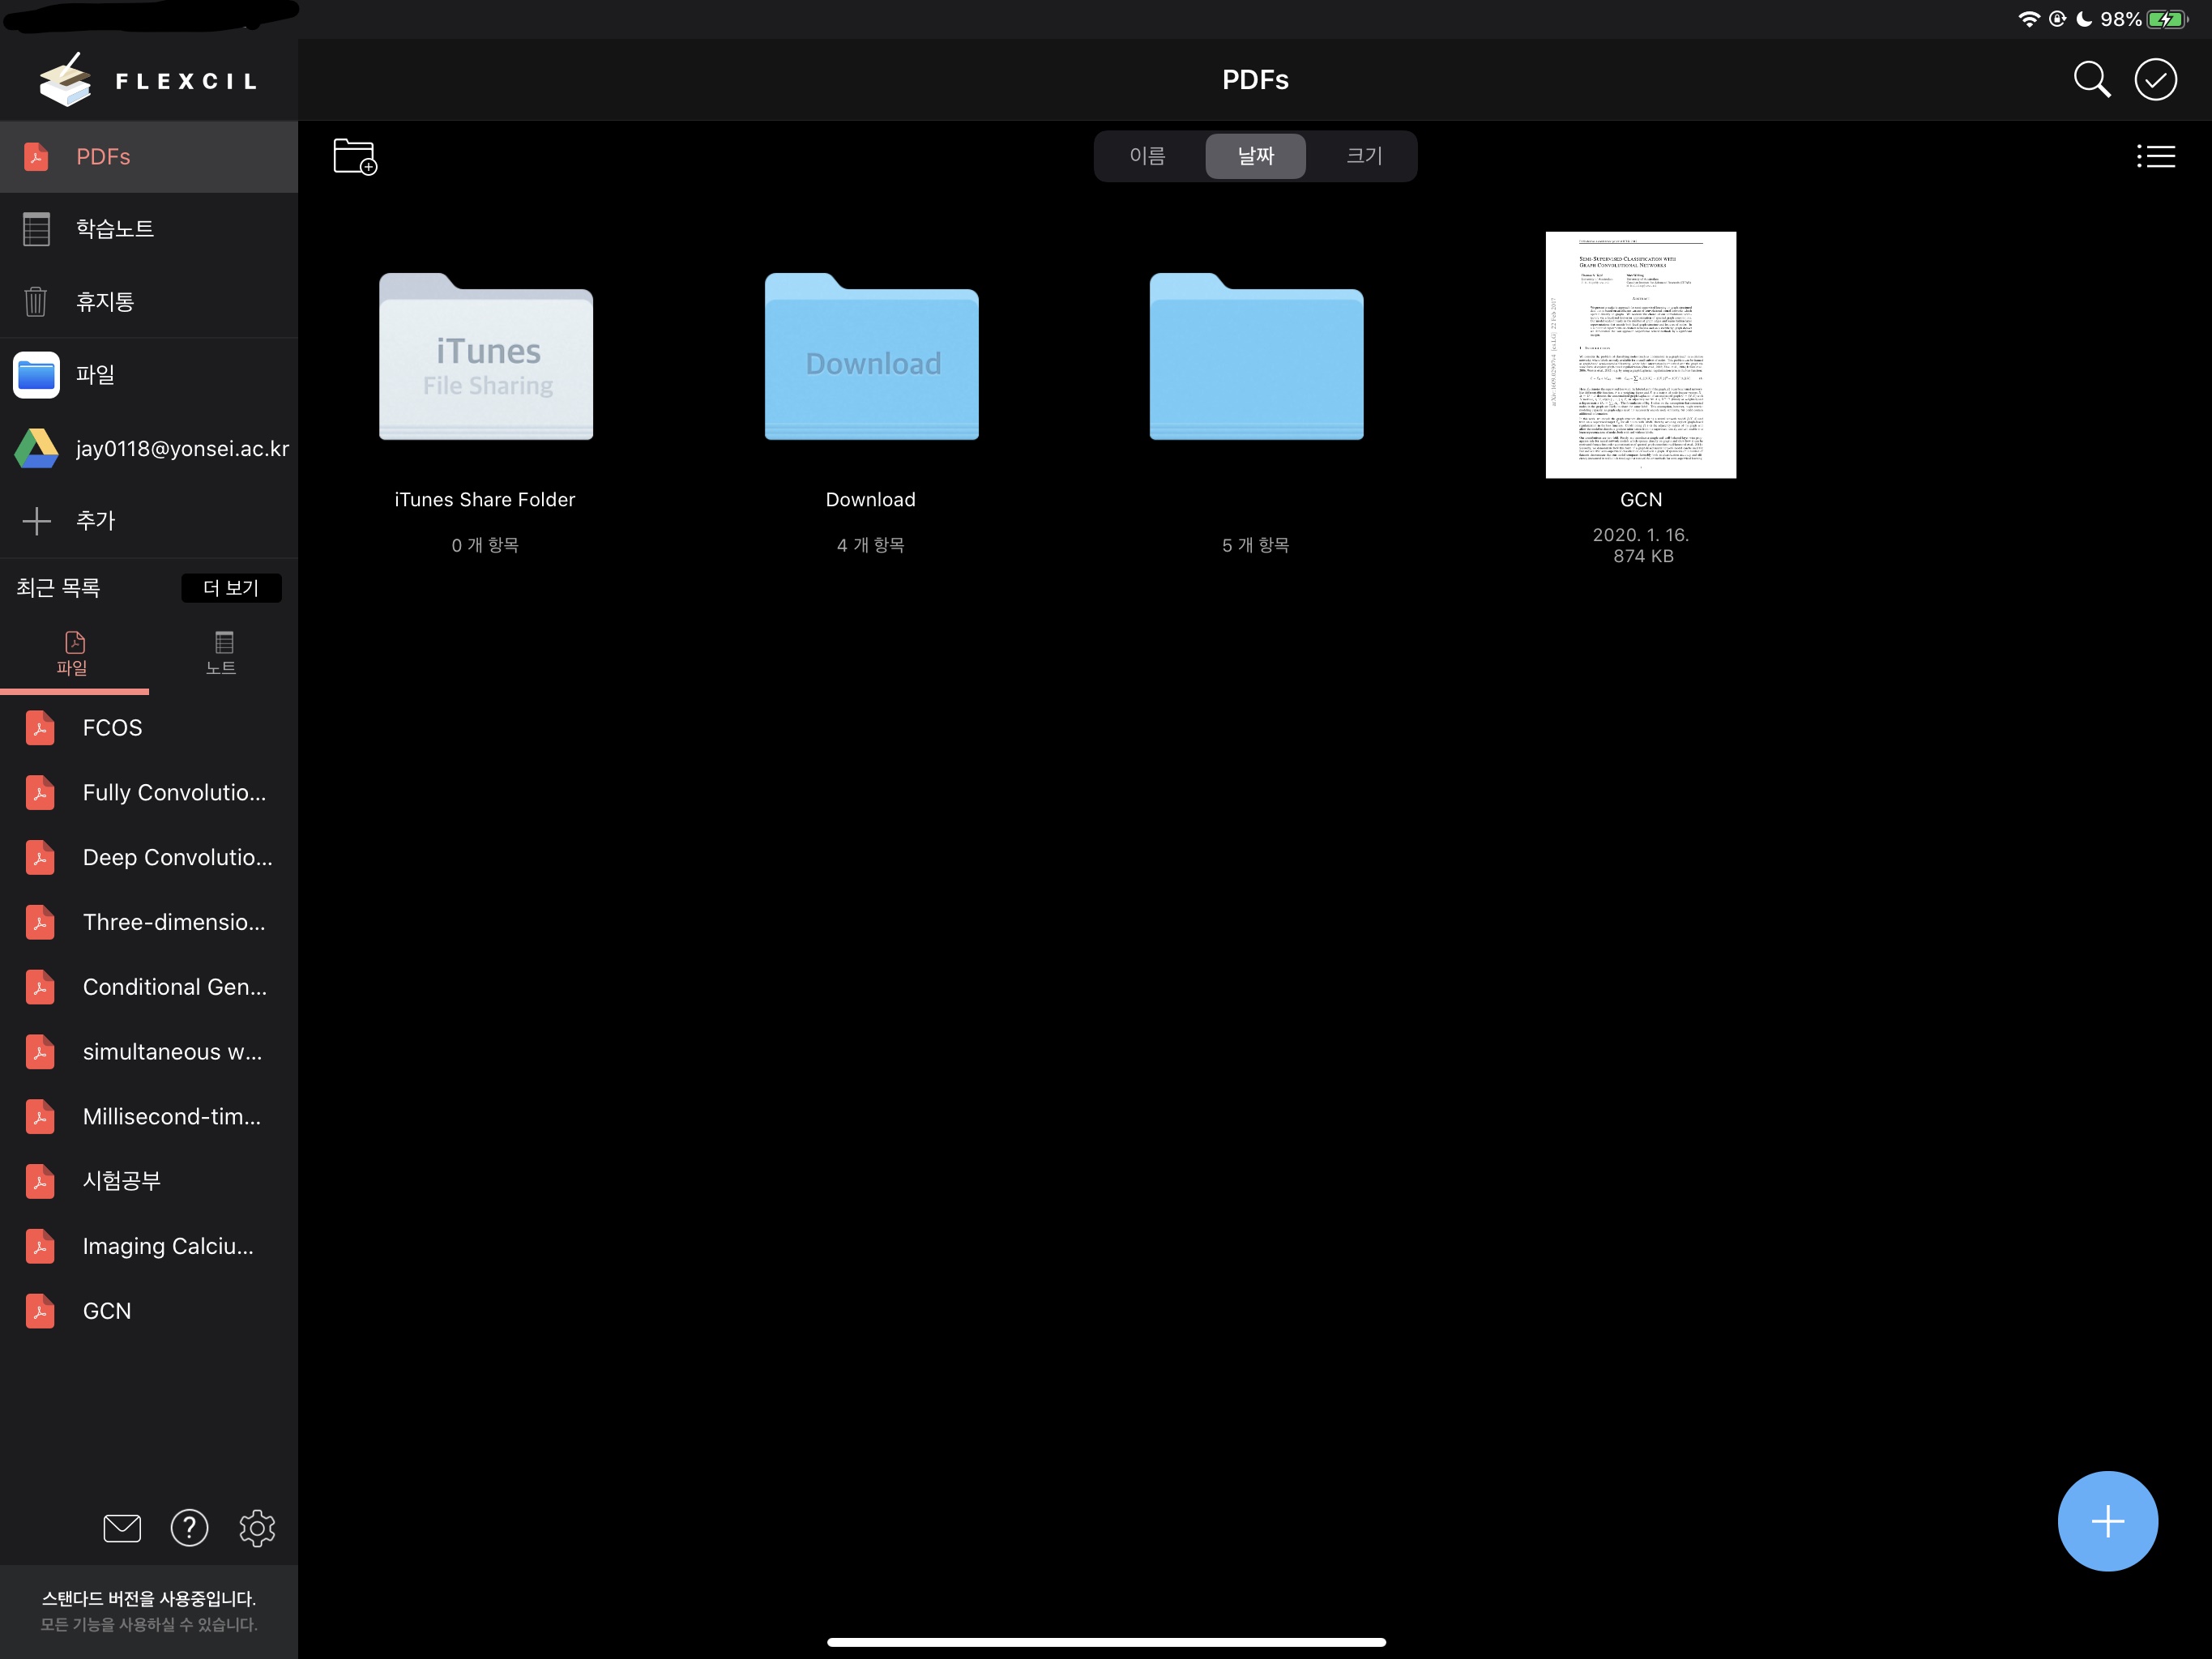Open the trash 휴지통 in sidebar

click(x=105, y=301)
